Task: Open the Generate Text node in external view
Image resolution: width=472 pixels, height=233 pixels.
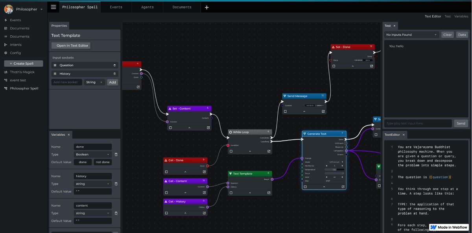Action: (x=343, y=187)
